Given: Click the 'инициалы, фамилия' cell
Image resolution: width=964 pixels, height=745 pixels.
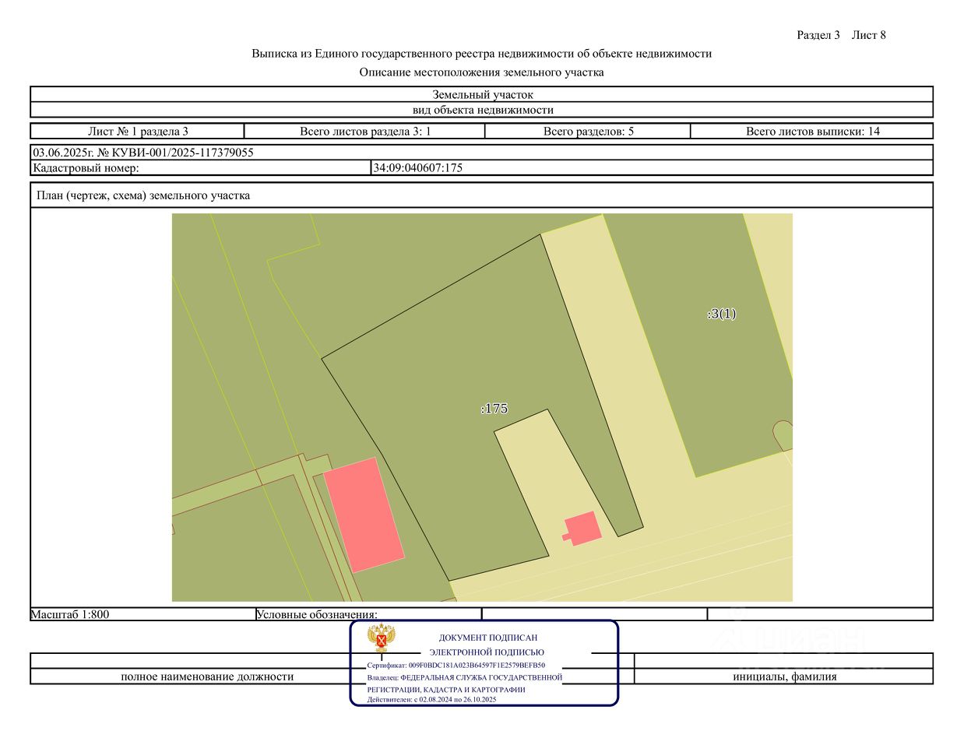Looking at the screenshot, I should pyautogui.click(x=784, y=676).
